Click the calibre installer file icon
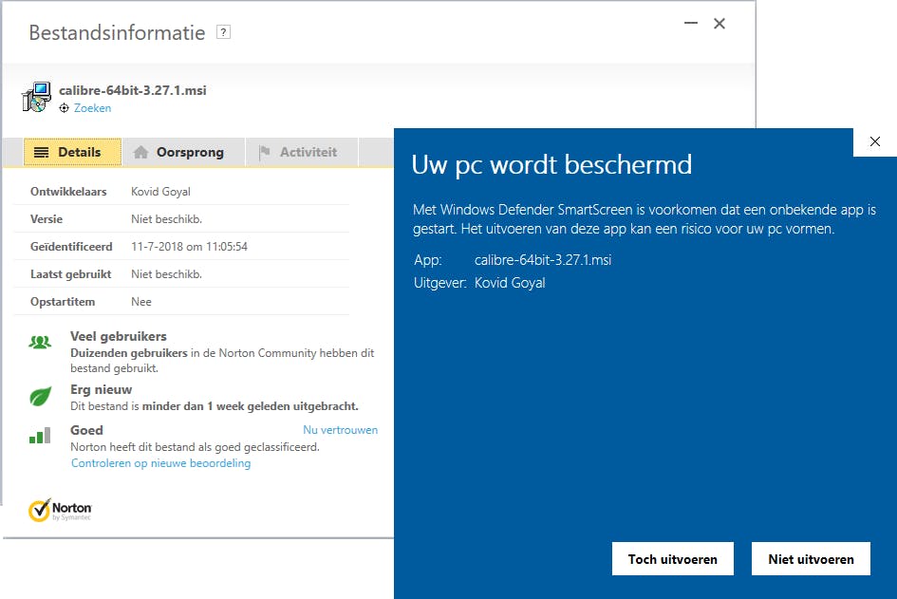Viewport: 897px width, 599px height. (x=36, y=98)
